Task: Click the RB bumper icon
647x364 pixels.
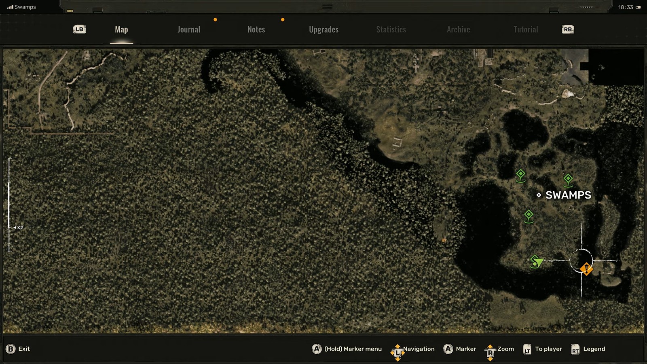Action: pyautogui.click(x=568, y=29)
